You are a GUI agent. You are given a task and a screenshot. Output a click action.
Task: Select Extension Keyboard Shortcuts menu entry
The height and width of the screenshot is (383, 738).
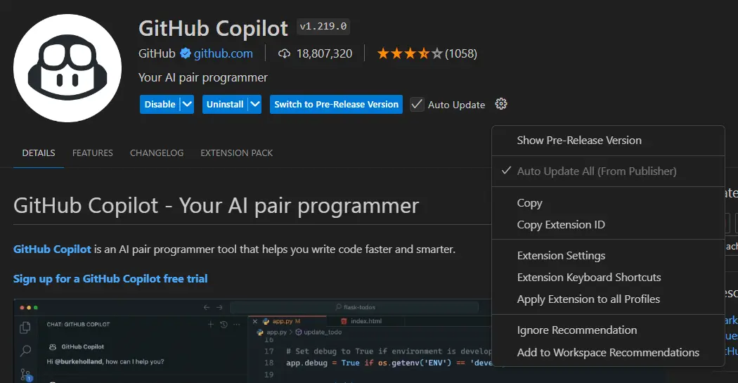coord(588,278)
